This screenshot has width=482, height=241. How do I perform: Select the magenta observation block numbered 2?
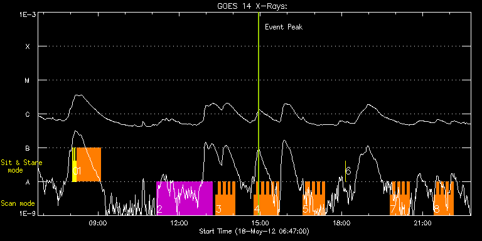185,198
